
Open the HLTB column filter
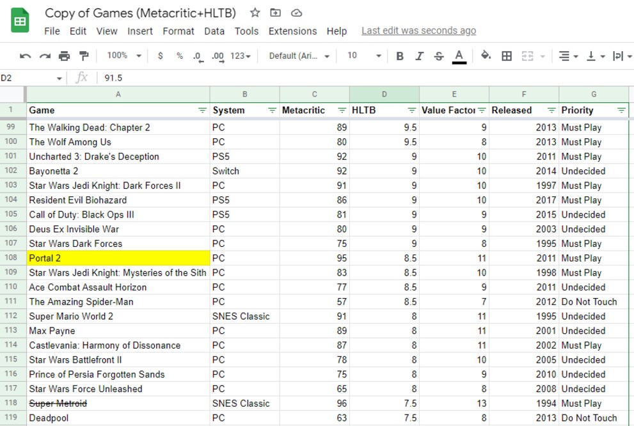coord(411,111)
